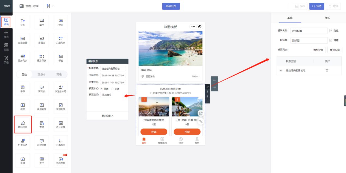Image resolution: width=346 pixels, height=173 pixels.
Task: Select the 选出感兴趣目的地 radio in vote list
Action: point(281,70)
